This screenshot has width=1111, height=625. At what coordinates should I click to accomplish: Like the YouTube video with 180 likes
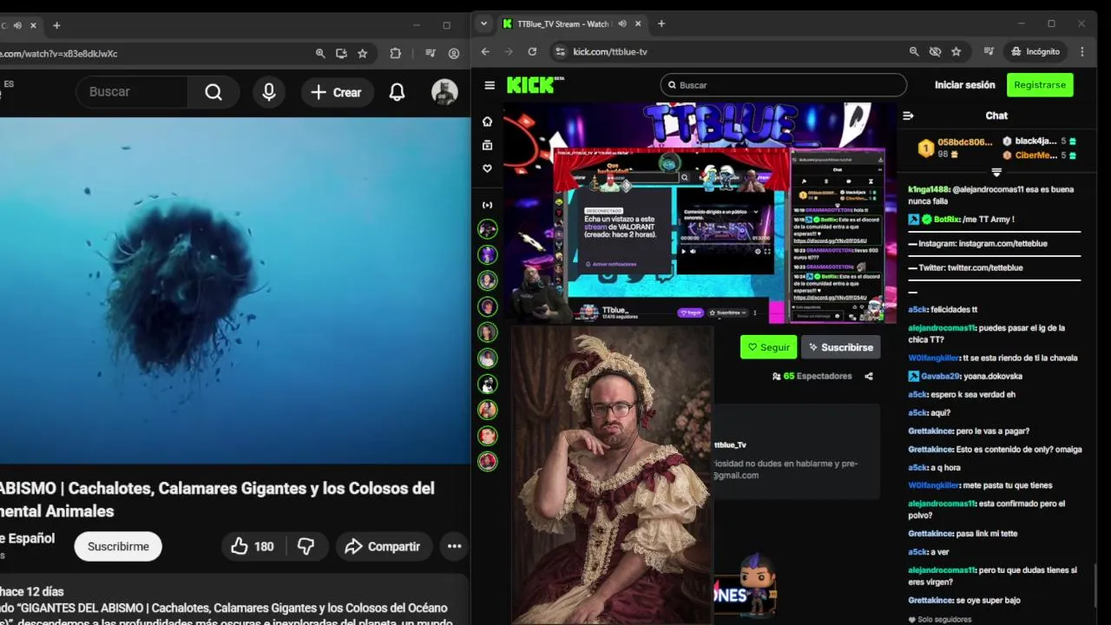(253, 546)
